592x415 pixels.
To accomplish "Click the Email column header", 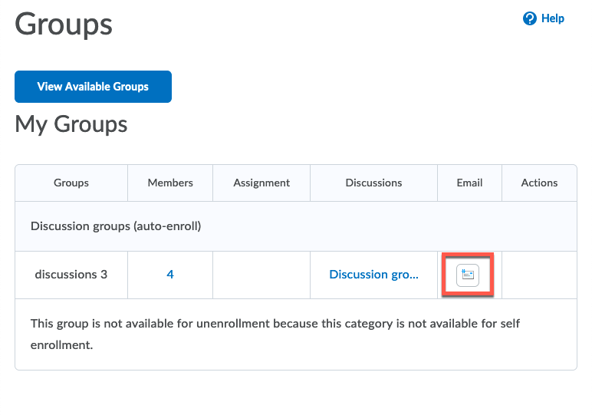I will click(x=469, y=183).
